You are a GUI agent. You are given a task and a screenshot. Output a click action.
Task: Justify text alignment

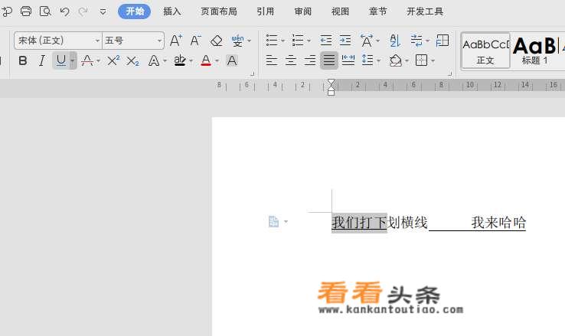pyautogui.click(x=329, y=60)
